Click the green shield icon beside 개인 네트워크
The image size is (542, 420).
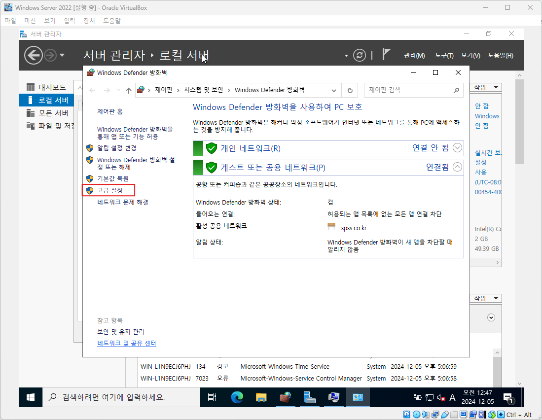pyautogui.click(x=211, y=148)
